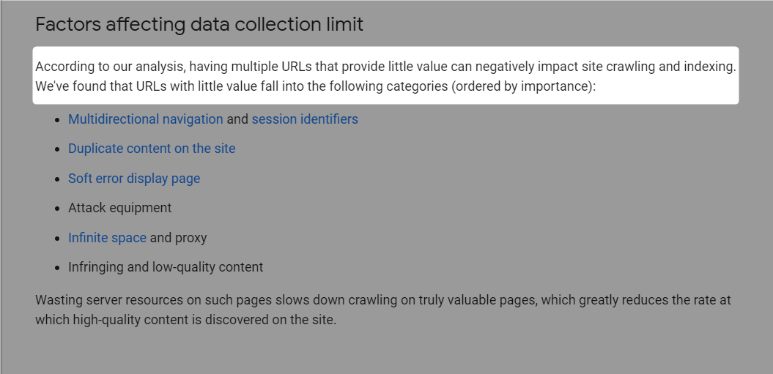773x374 pixels.
Task: Click the paragraph starting Wasting server resources
Action: pos(383,310)
